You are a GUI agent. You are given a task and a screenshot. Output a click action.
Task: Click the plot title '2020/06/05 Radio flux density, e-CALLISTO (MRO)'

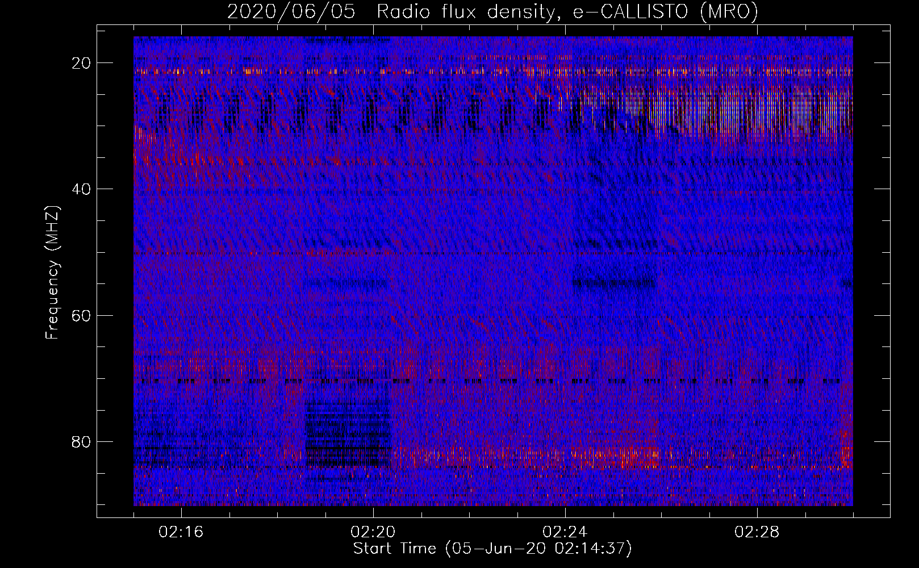tap(492, 11)
